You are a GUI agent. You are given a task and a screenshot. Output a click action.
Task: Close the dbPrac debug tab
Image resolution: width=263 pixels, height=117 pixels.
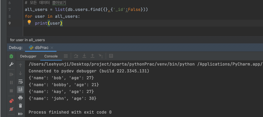[52, 48]
